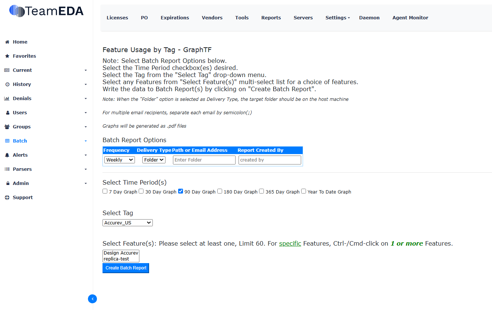Viewport: 492px width, 310px height.
Task: Expand the Current sidebar submenu arrow
Action: pos(86,70)
